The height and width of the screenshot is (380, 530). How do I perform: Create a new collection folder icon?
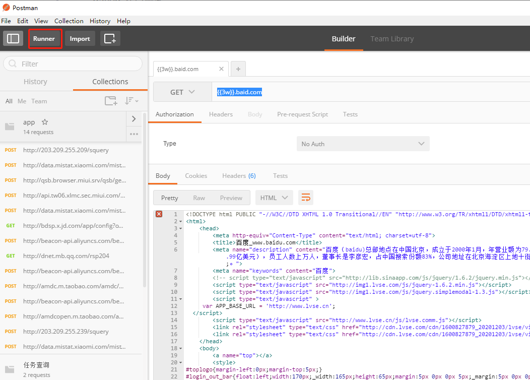click(x=111, y=101)
